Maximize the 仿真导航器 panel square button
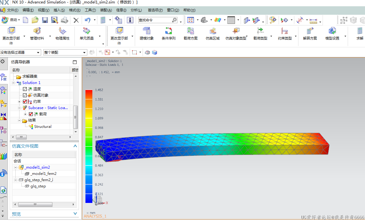This screenshot has height=221, width=365. (75, 62)
